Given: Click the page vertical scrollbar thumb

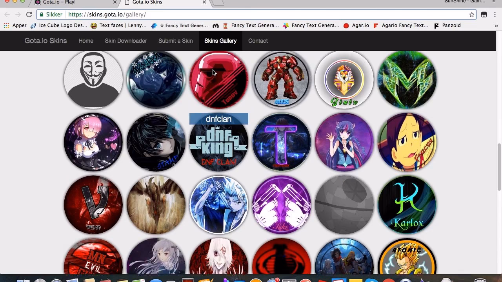Looking at the screenshot, I should (499, 168).
